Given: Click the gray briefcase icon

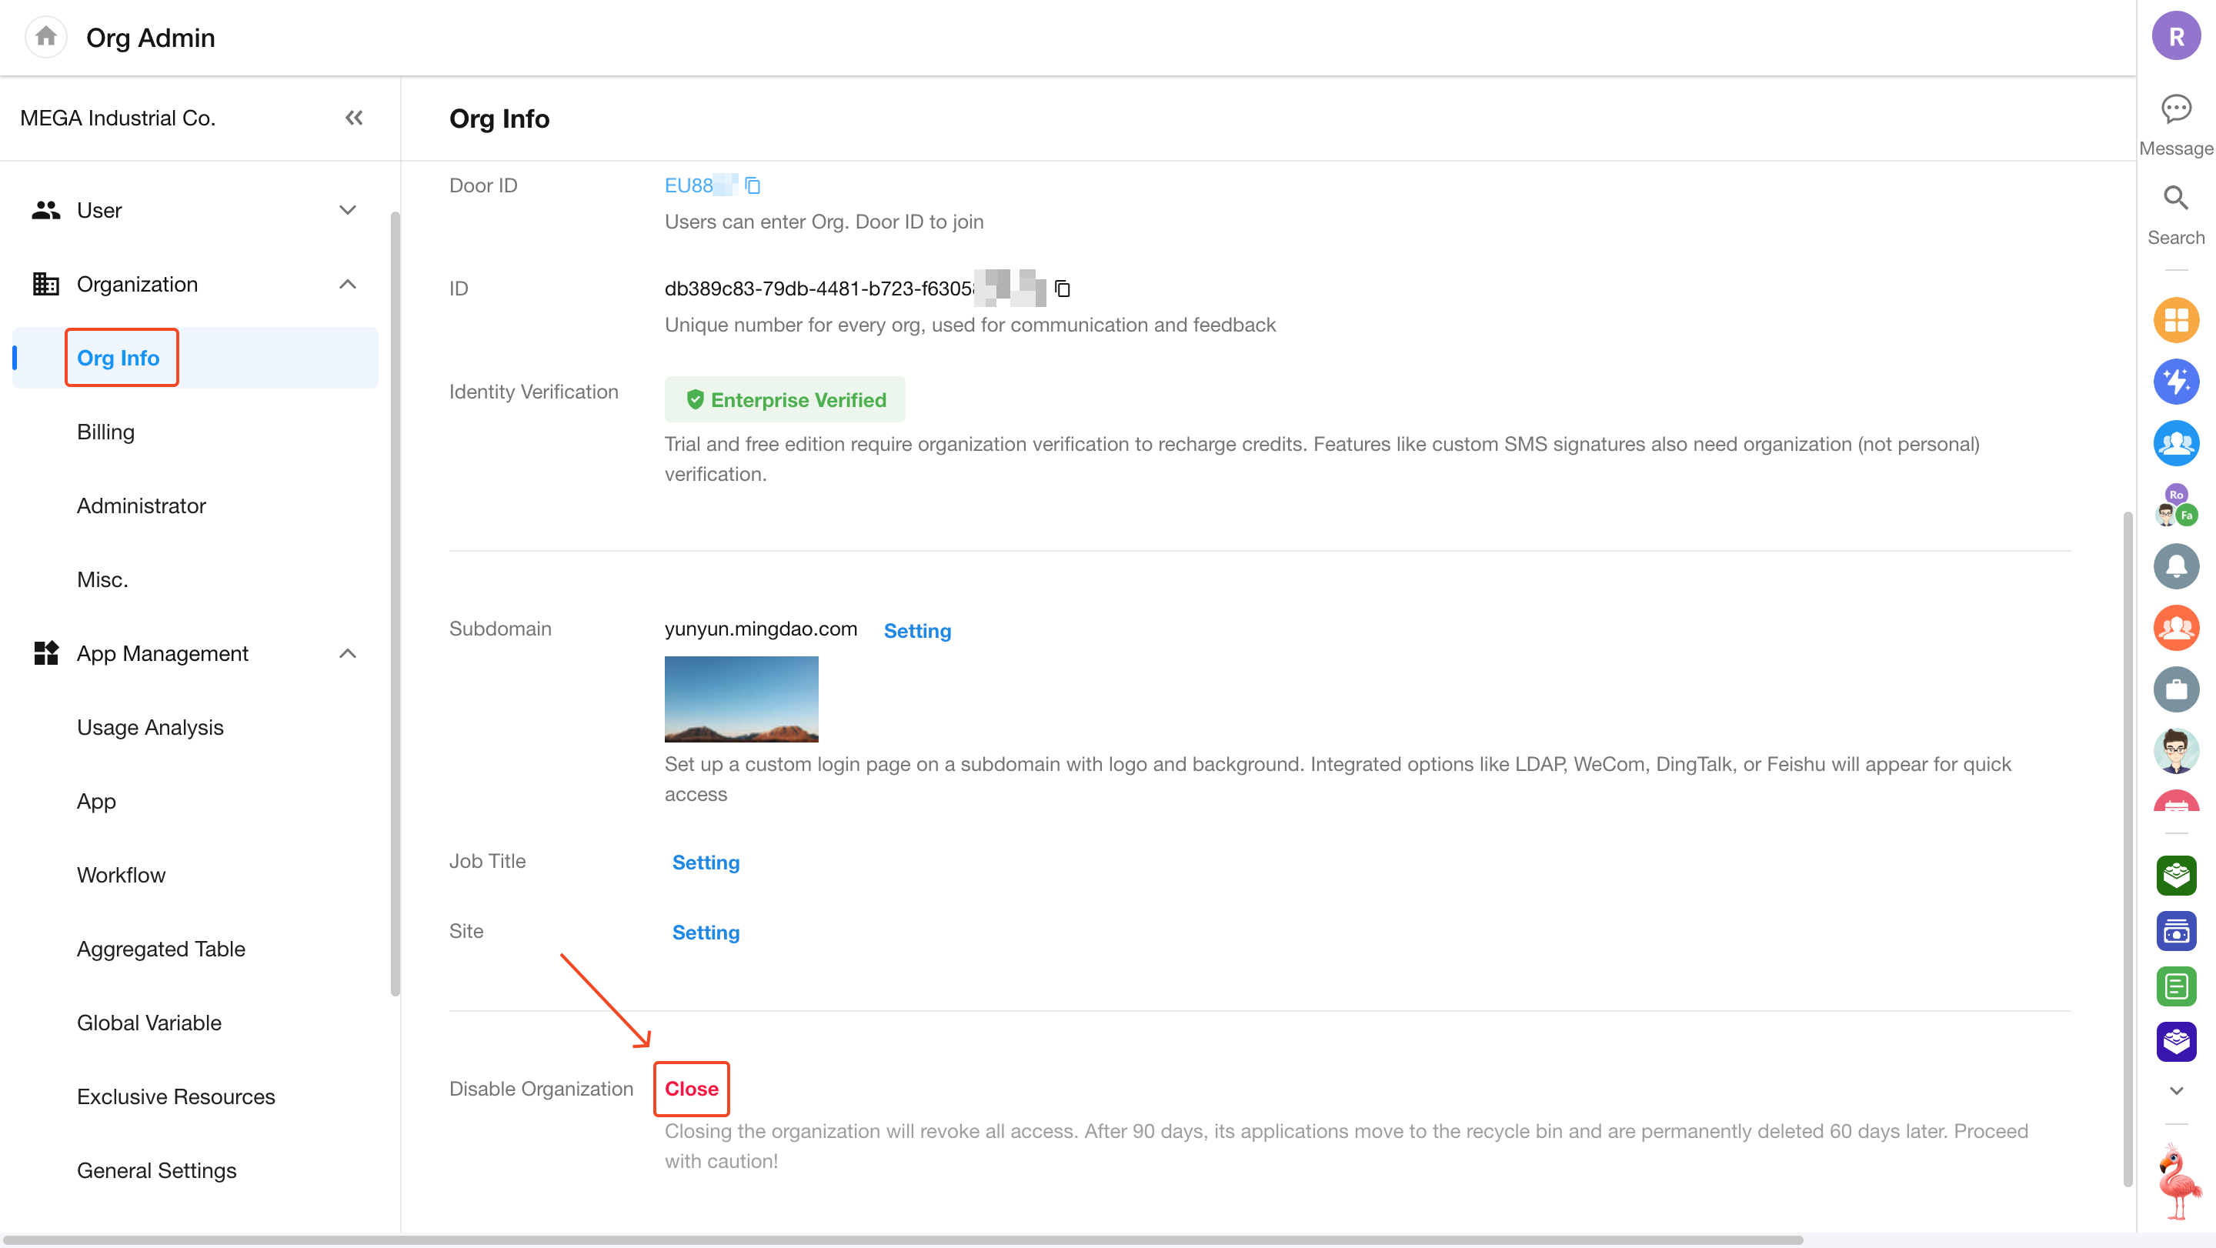Looking at the screenshot, I should point(2175,689).
